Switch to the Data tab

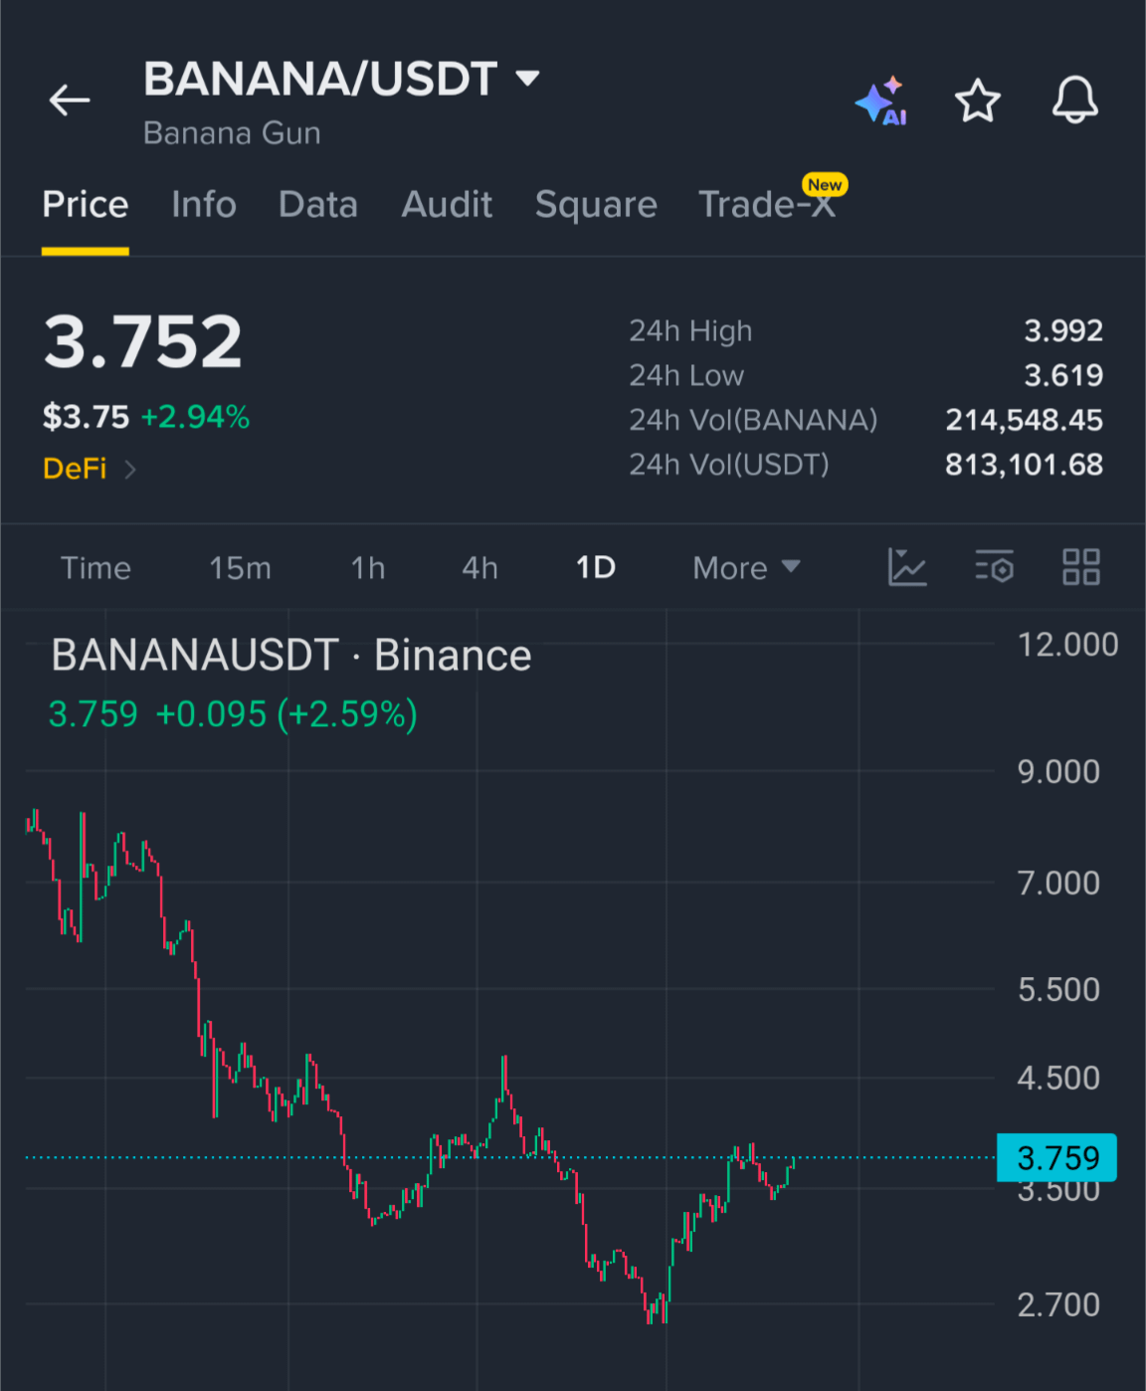tap(318, 205)
